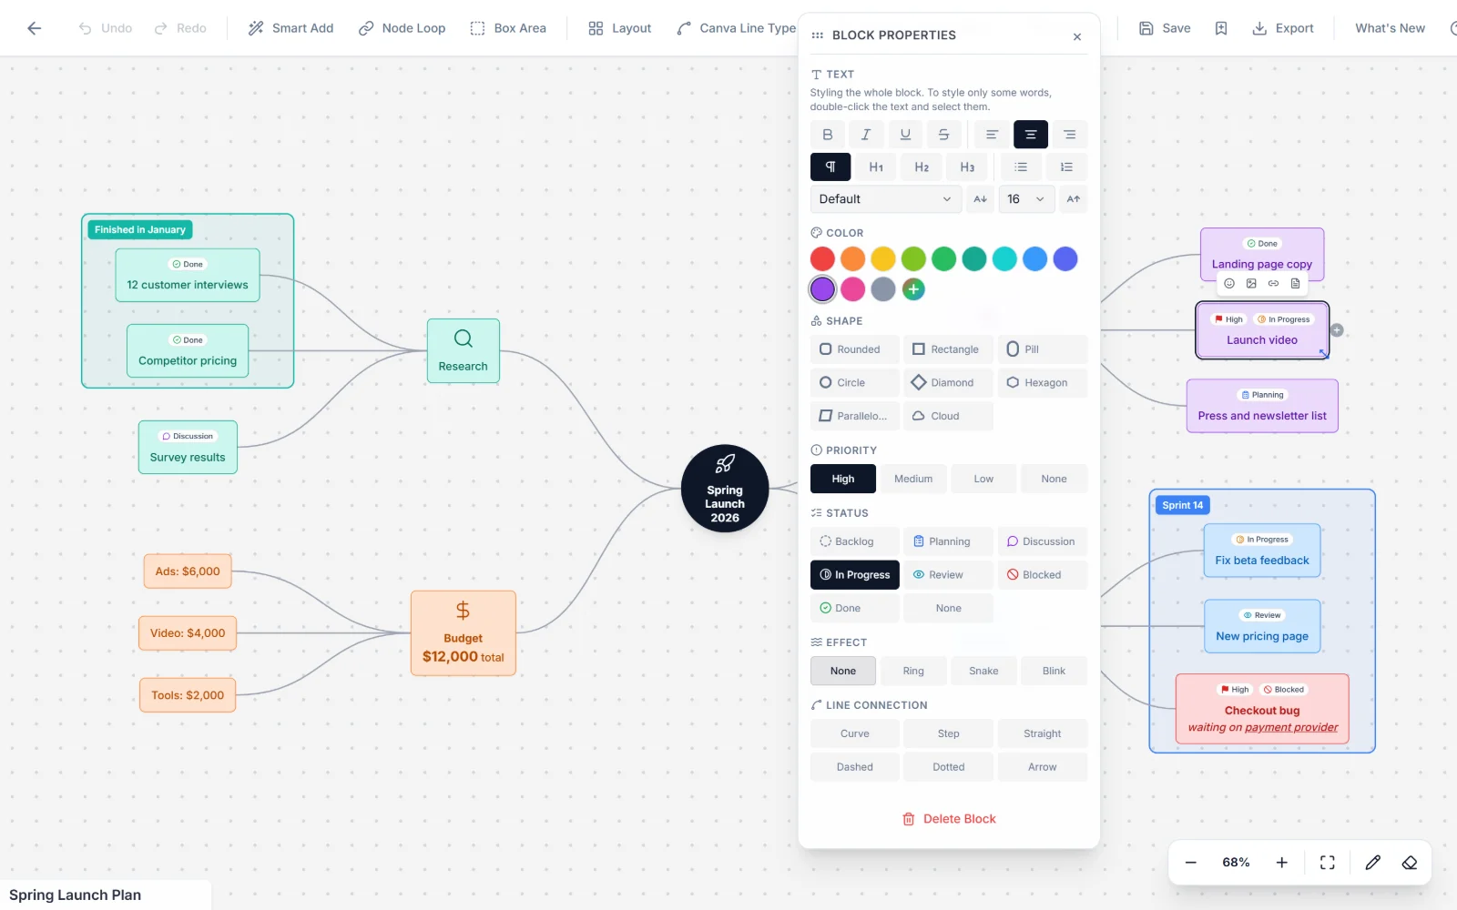Insert a bulleted list
Viewport: 1457px width, 910px height.
click(1021, 167)
